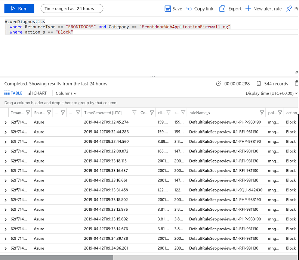
Task: Collapse the query editor with the double chevron
Action: [296, 72]
